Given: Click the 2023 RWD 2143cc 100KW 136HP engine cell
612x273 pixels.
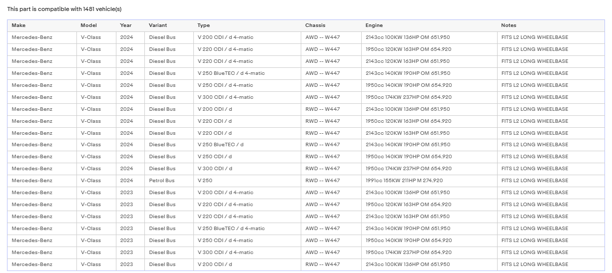Looking at the screenshot, I should (x=429, y=265).
